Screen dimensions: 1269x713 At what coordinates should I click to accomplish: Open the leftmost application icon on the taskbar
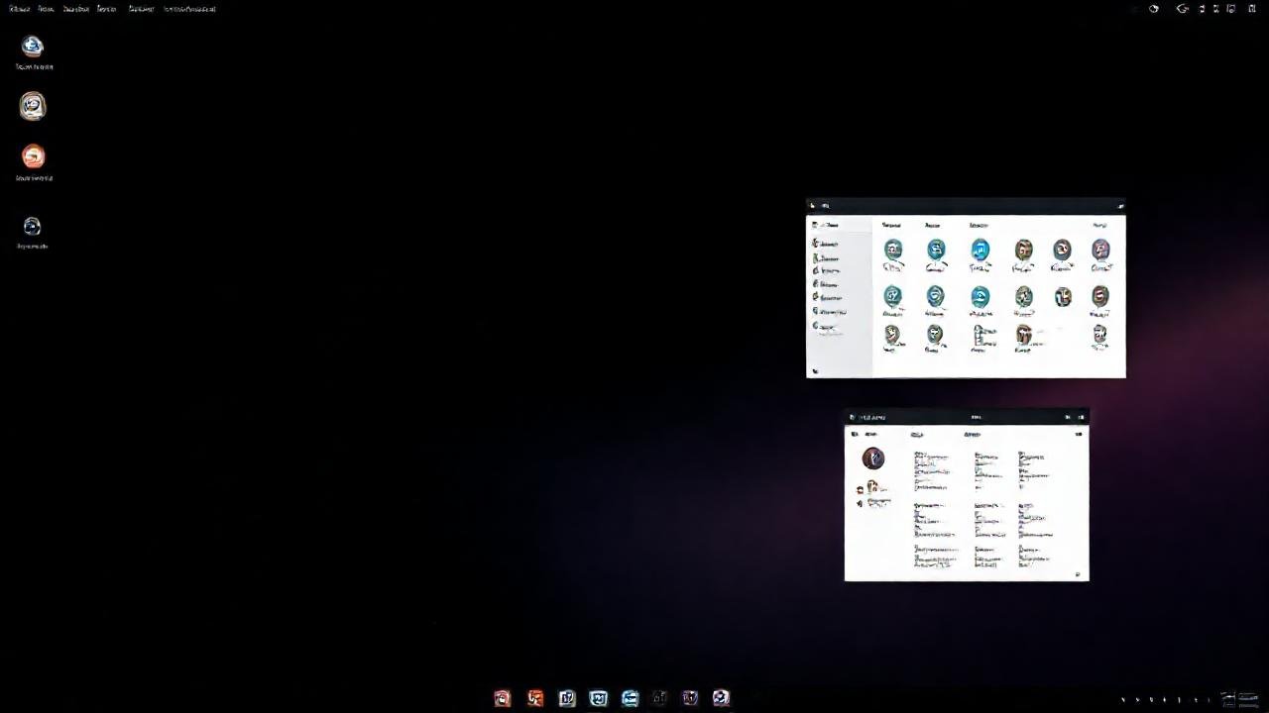503,698
